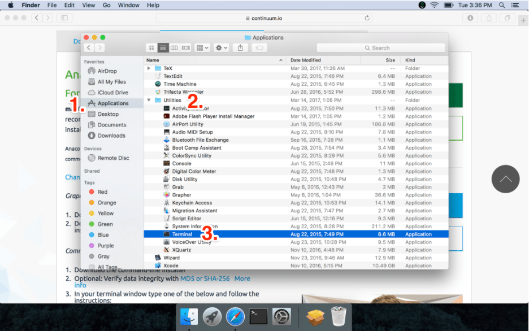Viewport: 529px width, 331px height.
Task: Click the Spotlight search icon
Action: point(502,5)
